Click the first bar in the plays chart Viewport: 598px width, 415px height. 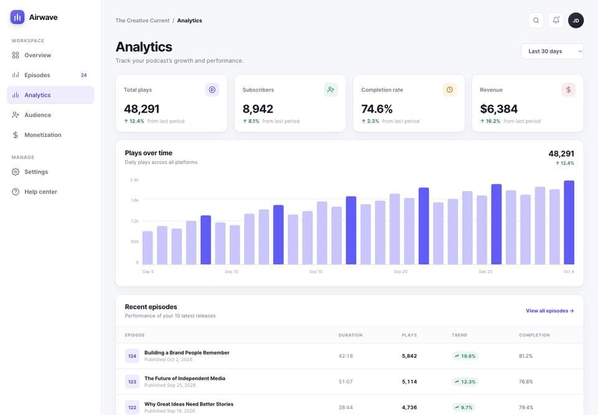(148, 248)
